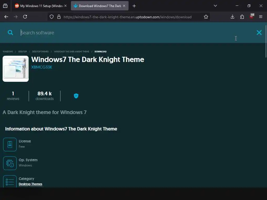Viewport: 267px width, 200px height.
Task: Open the Firefox hamburger menu
Action: point(261,17)
